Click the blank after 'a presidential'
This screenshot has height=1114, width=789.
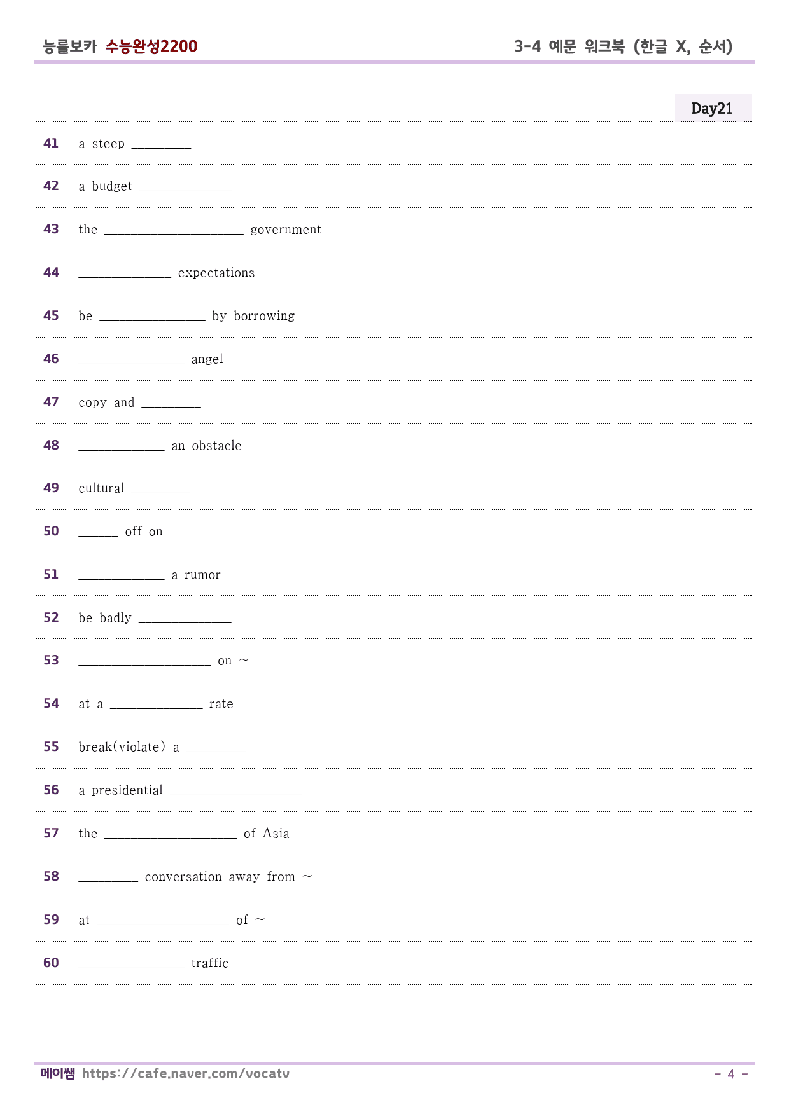point(235,791)
